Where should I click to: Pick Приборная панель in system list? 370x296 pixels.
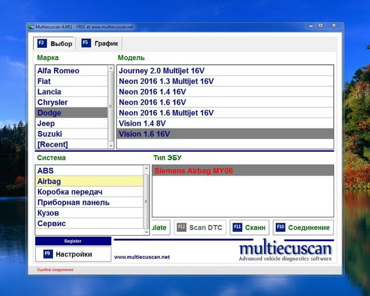point(89,203)
